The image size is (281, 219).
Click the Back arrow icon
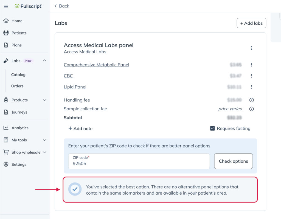[56, 6]
